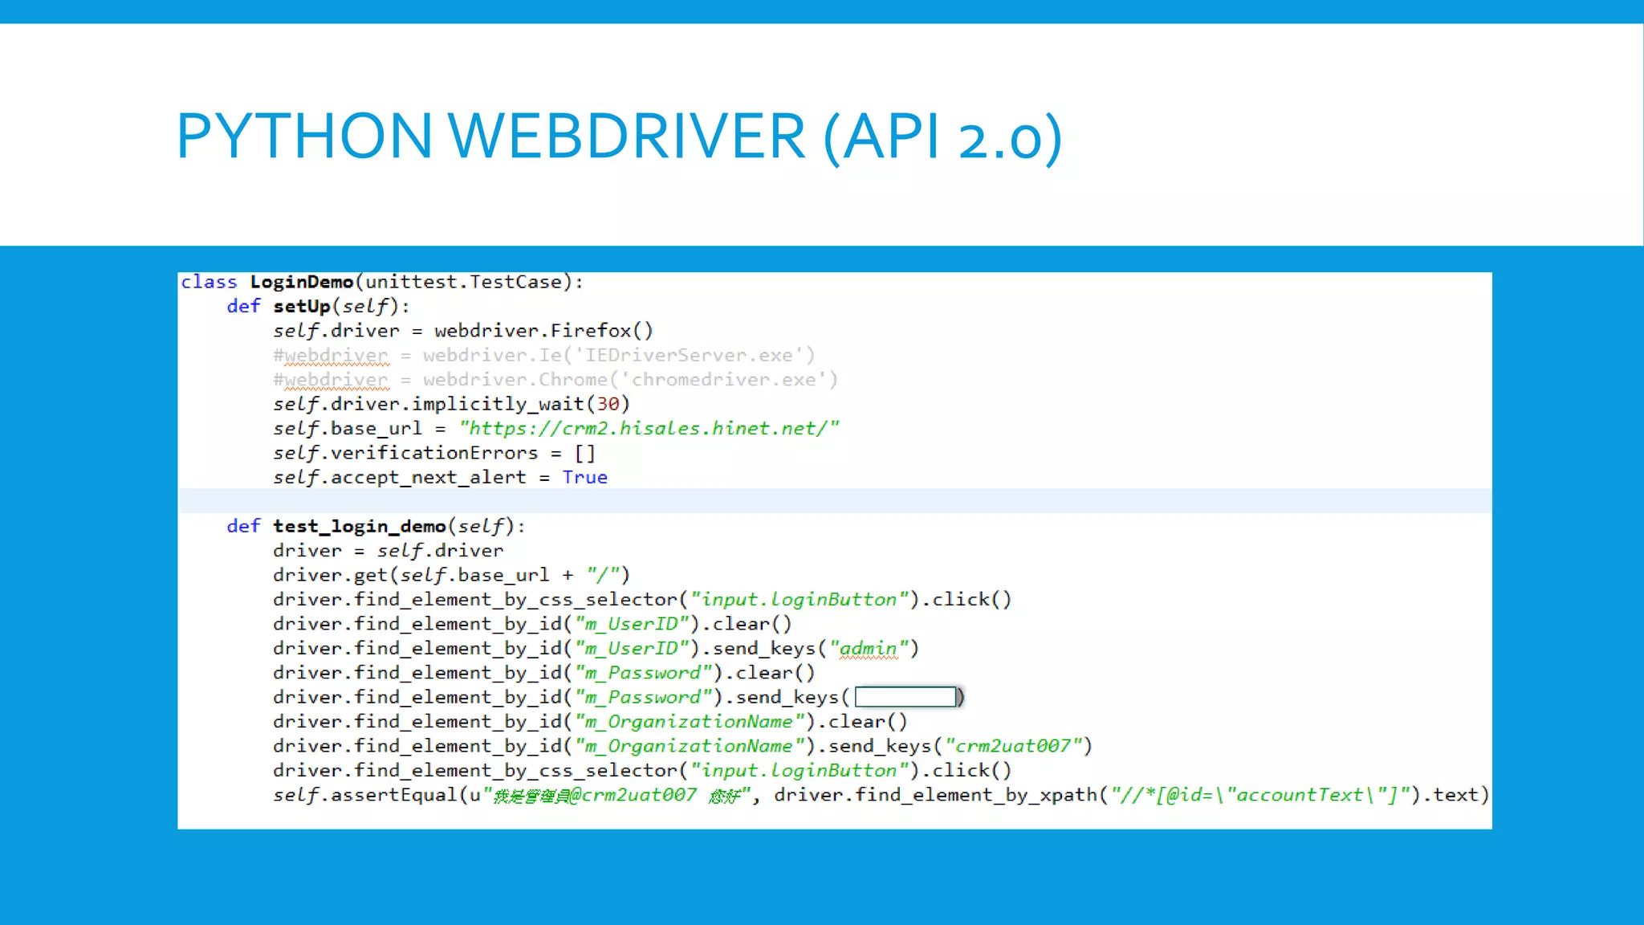Image resolution: width=1644 pixels, height=925 pixels.
Task: Click the first "input.loginButton" selector string
Action: [799, 600]
